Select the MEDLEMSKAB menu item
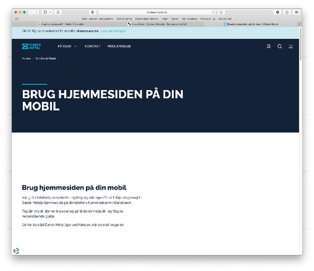 click(119, 46)
